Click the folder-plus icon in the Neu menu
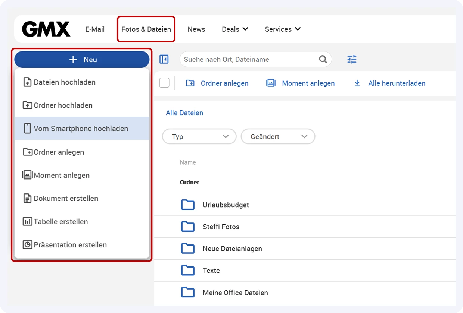Viewport: 463px width, 313px height. point(27,152)
